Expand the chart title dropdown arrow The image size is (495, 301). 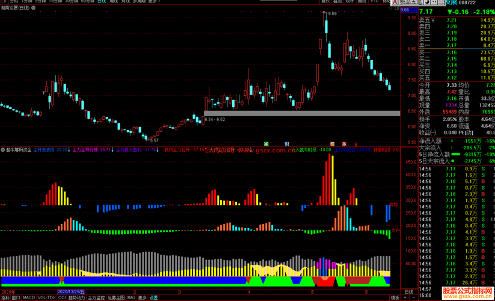33,8
